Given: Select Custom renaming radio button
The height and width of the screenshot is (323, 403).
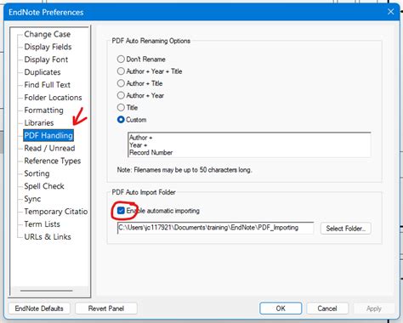Looking at the screenshot, I should click(x=121, y=120).
